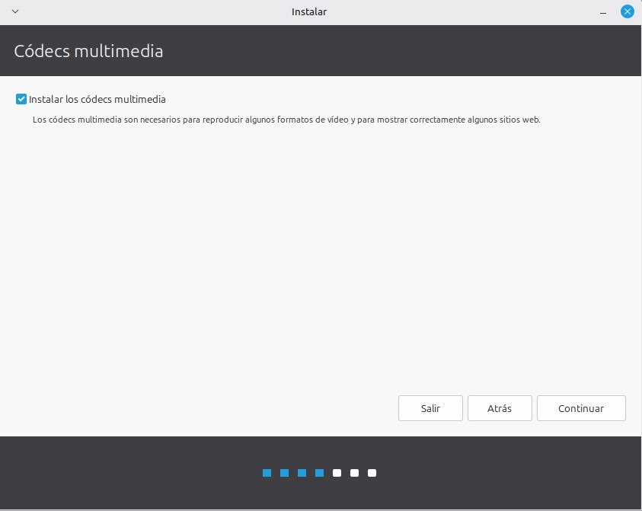Viewport: 642px width, 511px height.
Task: Click the 'Códecs multimedia' page heading
Action: click(x=88, y=51)
